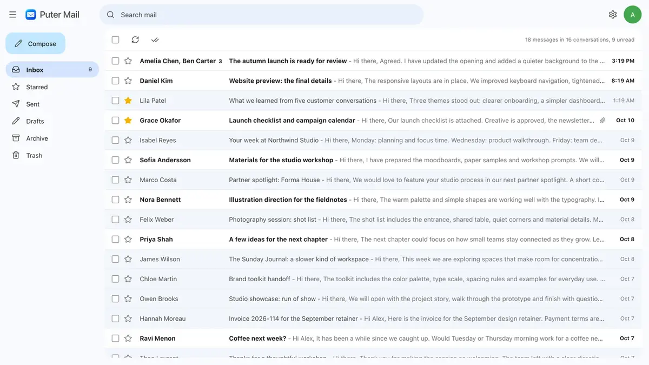The width and height of the screenshot is (649, 365).
Task: Open 'Photography session: shot list' email
Action: click(373, 220)
